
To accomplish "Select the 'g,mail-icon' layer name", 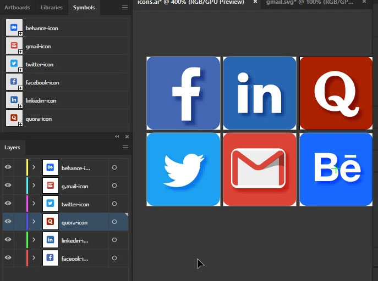I will click(x=75, y=186).
